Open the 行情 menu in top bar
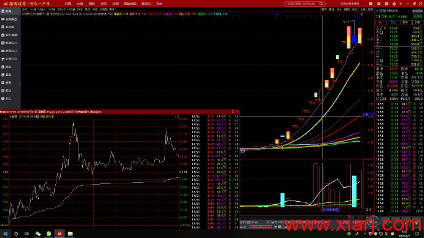 click(68, 4)
